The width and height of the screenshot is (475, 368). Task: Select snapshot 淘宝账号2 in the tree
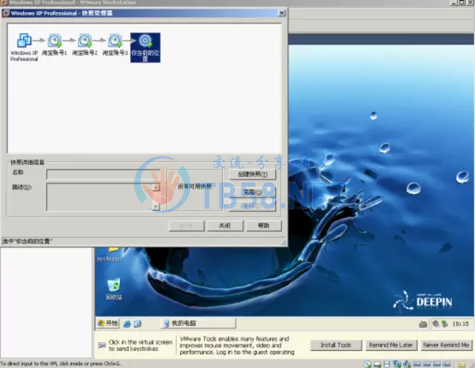point(85,45)
